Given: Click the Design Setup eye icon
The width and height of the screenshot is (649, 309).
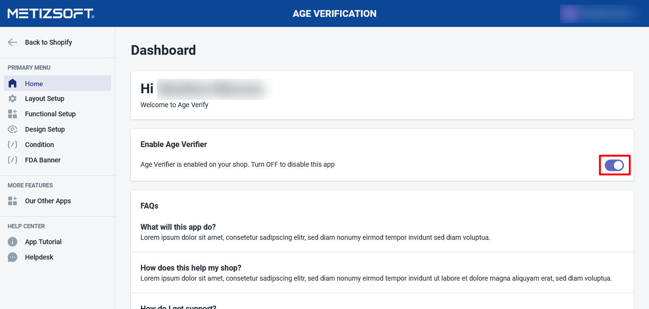Looking at the screenshot, I should tap(13, 129).
